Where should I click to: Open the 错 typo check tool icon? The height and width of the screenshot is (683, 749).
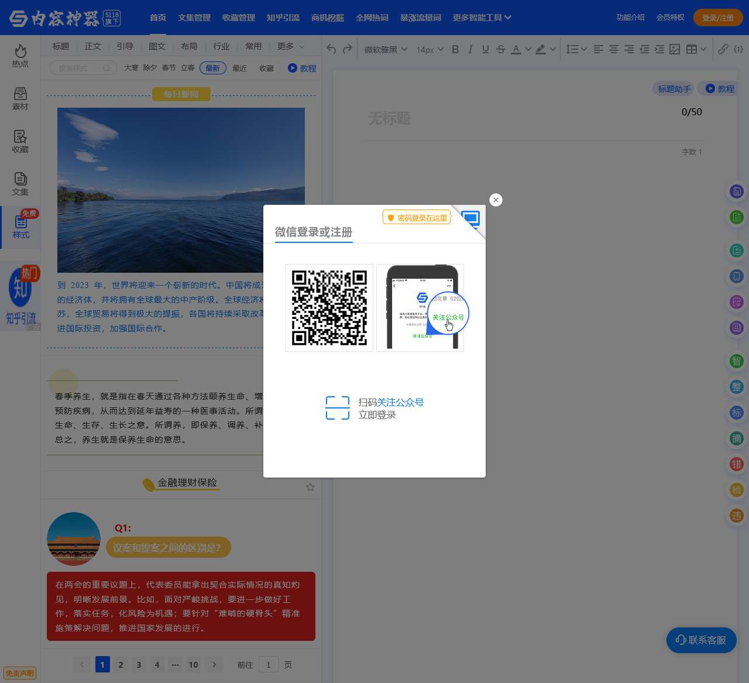pos(737,464)
